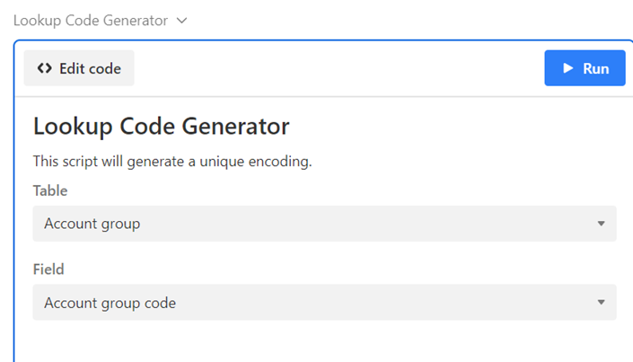This screenshot has width=633, height=362.
Task: Open the Field select box
Action: 324,303
